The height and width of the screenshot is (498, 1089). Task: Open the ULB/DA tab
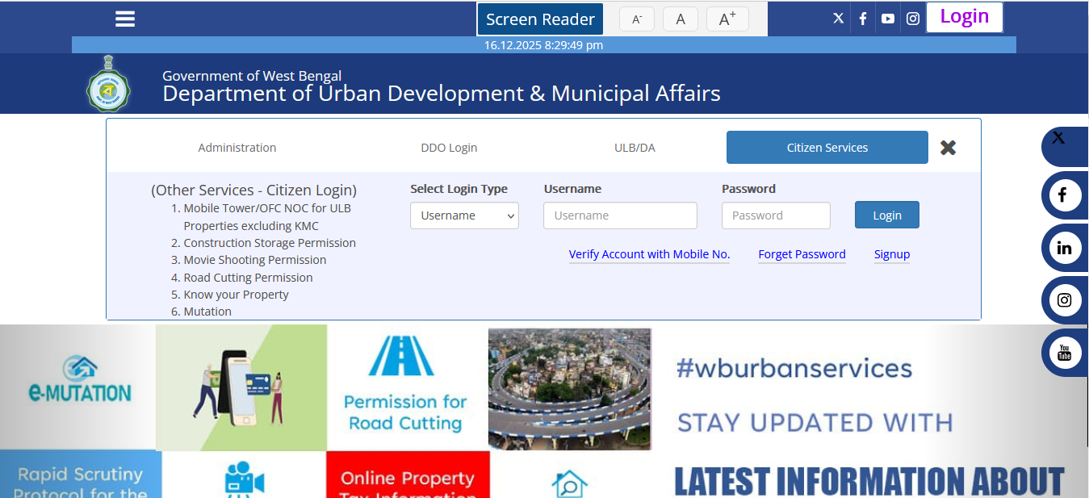click(x=635, y=148)
